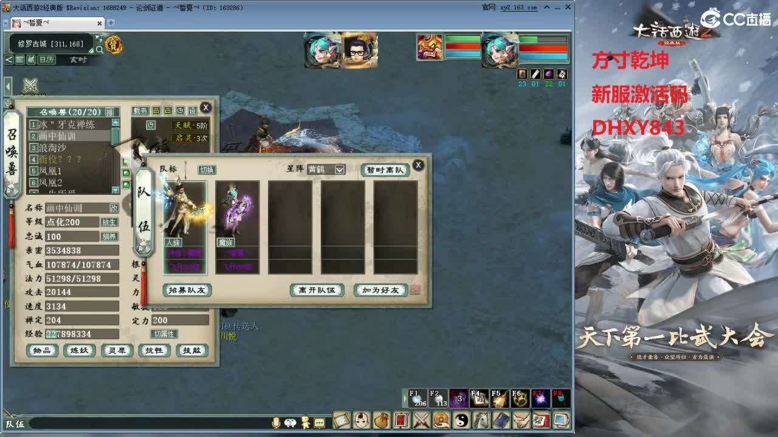Click the 驯养 tame button
Viewport: 778px width, 437px height.
[109, 236]
